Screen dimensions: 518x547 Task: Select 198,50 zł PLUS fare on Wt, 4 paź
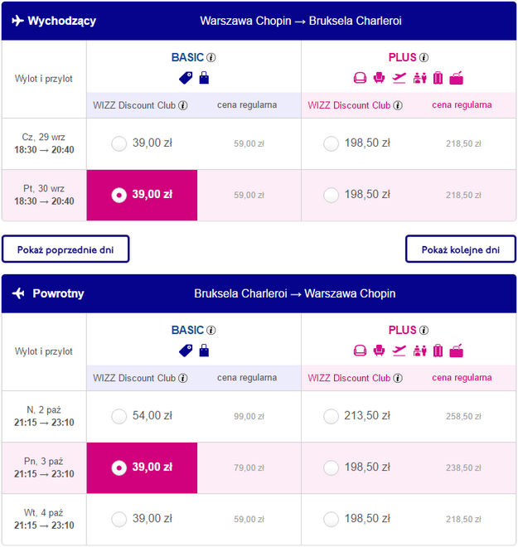point(332,519)
